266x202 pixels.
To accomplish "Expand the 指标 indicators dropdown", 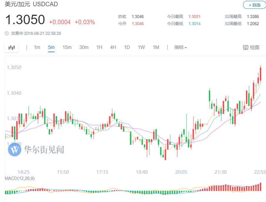I will click(x=180, y=47).
